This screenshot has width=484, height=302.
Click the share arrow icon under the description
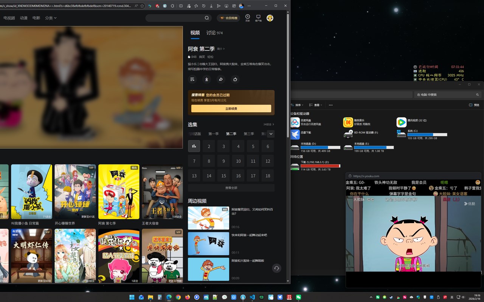click(221, 79)
